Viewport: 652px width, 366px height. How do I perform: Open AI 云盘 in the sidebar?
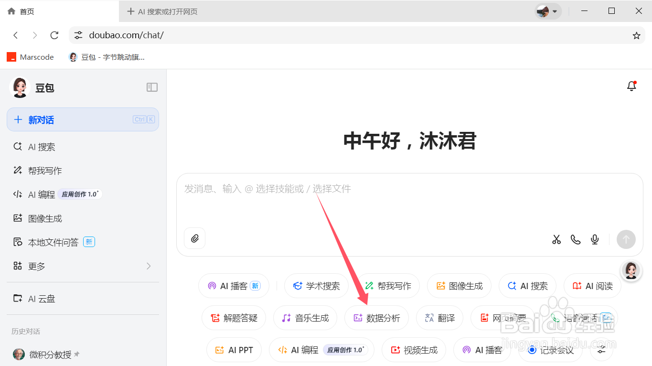point(83,299)
